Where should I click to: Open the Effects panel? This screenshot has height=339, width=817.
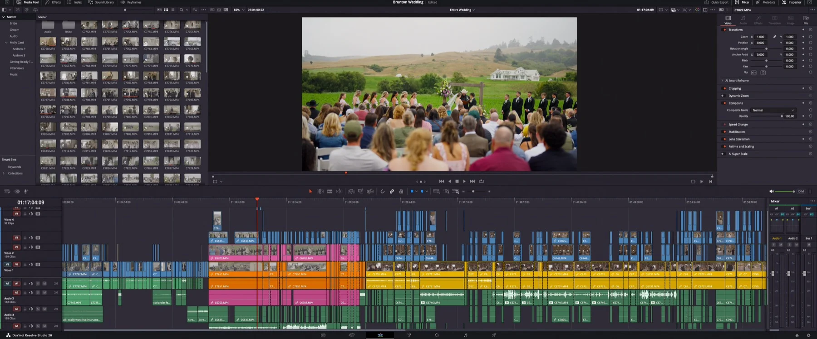pyautogui.click(x=53, y=2)
